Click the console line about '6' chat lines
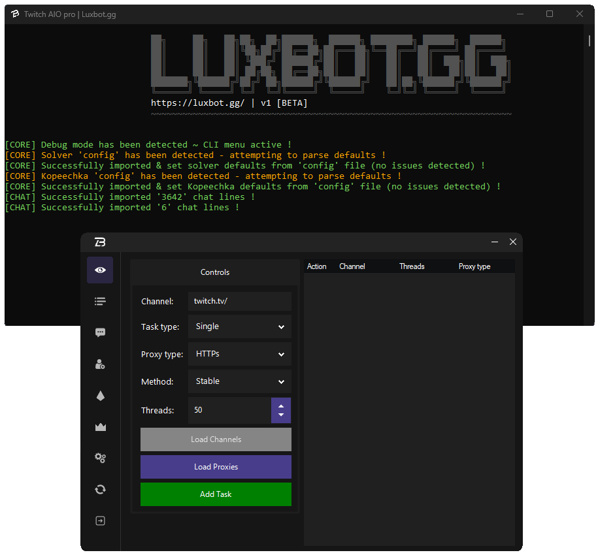Screen dimensions: 598x557 (122, 208)
